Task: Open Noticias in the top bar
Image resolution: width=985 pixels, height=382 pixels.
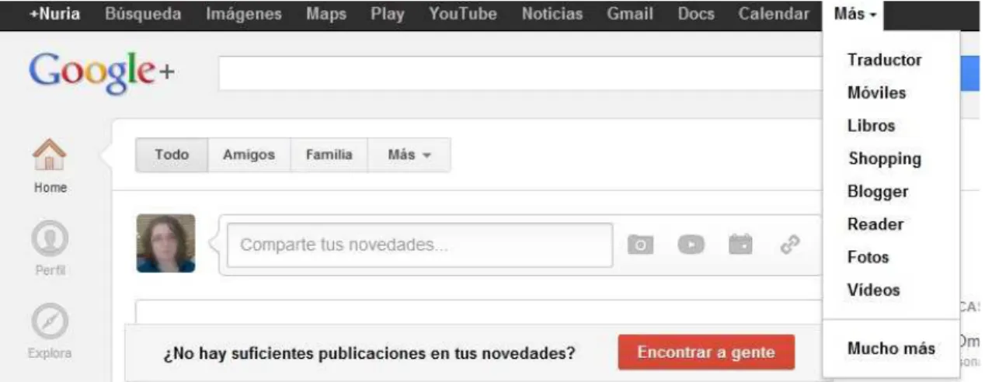Action: [x=552, y=14]
